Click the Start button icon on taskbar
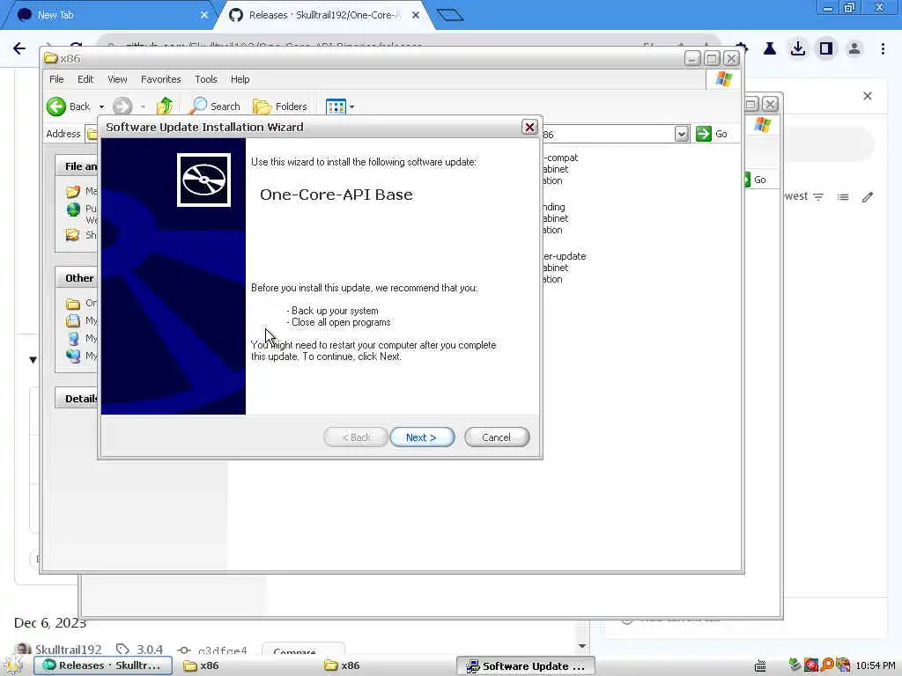The height and width of the screenshot is (676, 902). (x=12, y=665)
